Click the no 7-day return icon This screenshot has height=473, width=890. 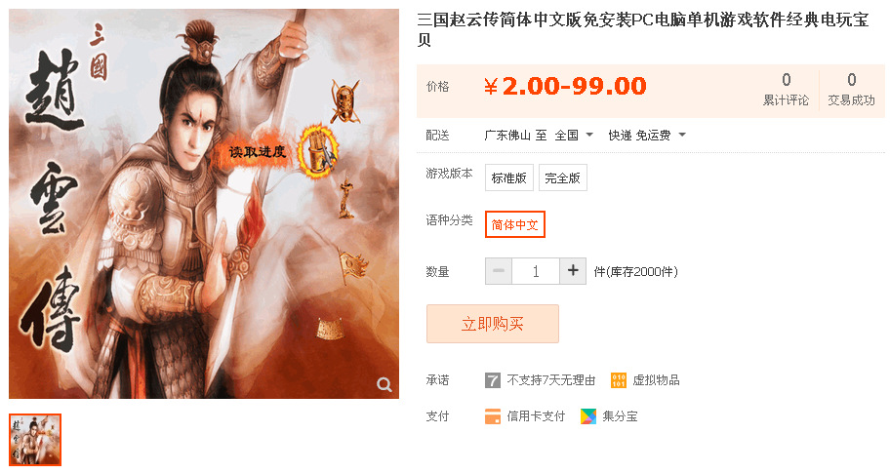pyautogui.click(x=493, y=380)
